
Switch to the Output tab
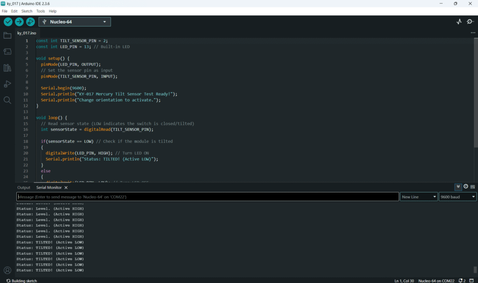pyautogui.click(x=23, y=187)
